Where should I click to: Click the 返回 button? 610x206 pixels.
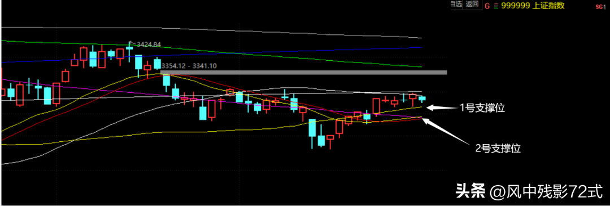pyautogui.click(x=471, y=5)
